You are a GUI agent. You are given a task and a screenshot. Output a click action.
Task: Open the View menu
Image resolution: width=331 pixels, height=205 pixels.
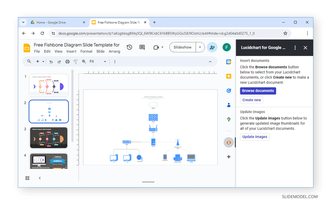(59, 51)
